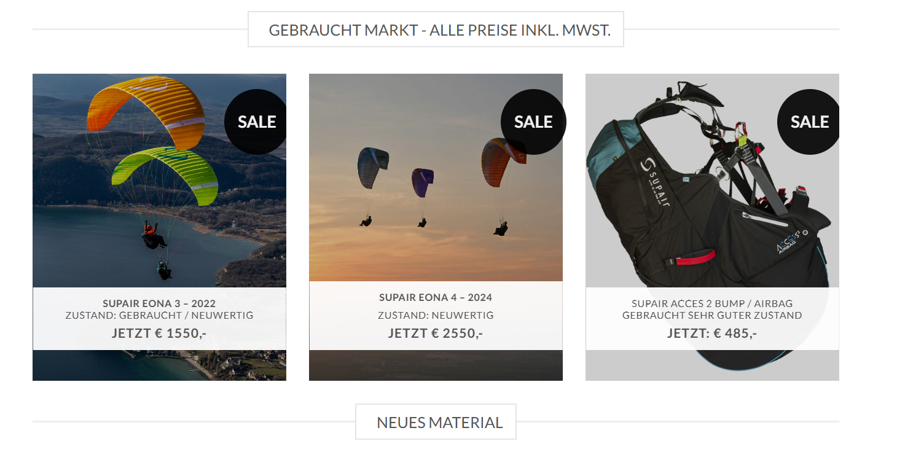
Task: Click the SALE badge on Eona 3 card
Action: pos(256,122)
